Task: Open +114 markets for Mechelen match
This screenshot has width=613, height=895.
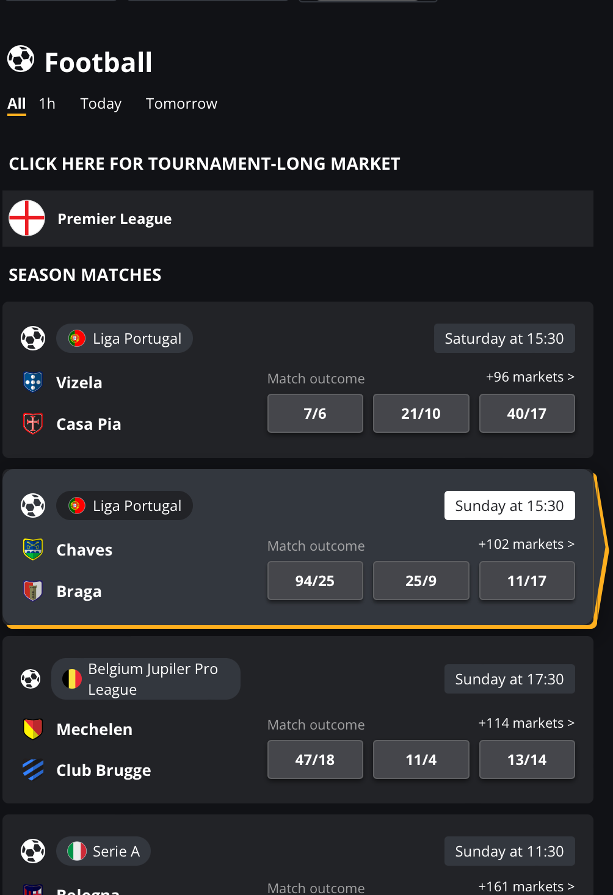Action: (x=526, y=723)
